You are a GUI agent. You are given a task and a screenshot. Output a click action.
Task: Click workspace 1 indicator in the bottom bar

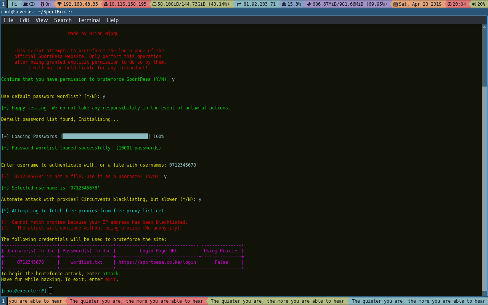pos(3,301)
